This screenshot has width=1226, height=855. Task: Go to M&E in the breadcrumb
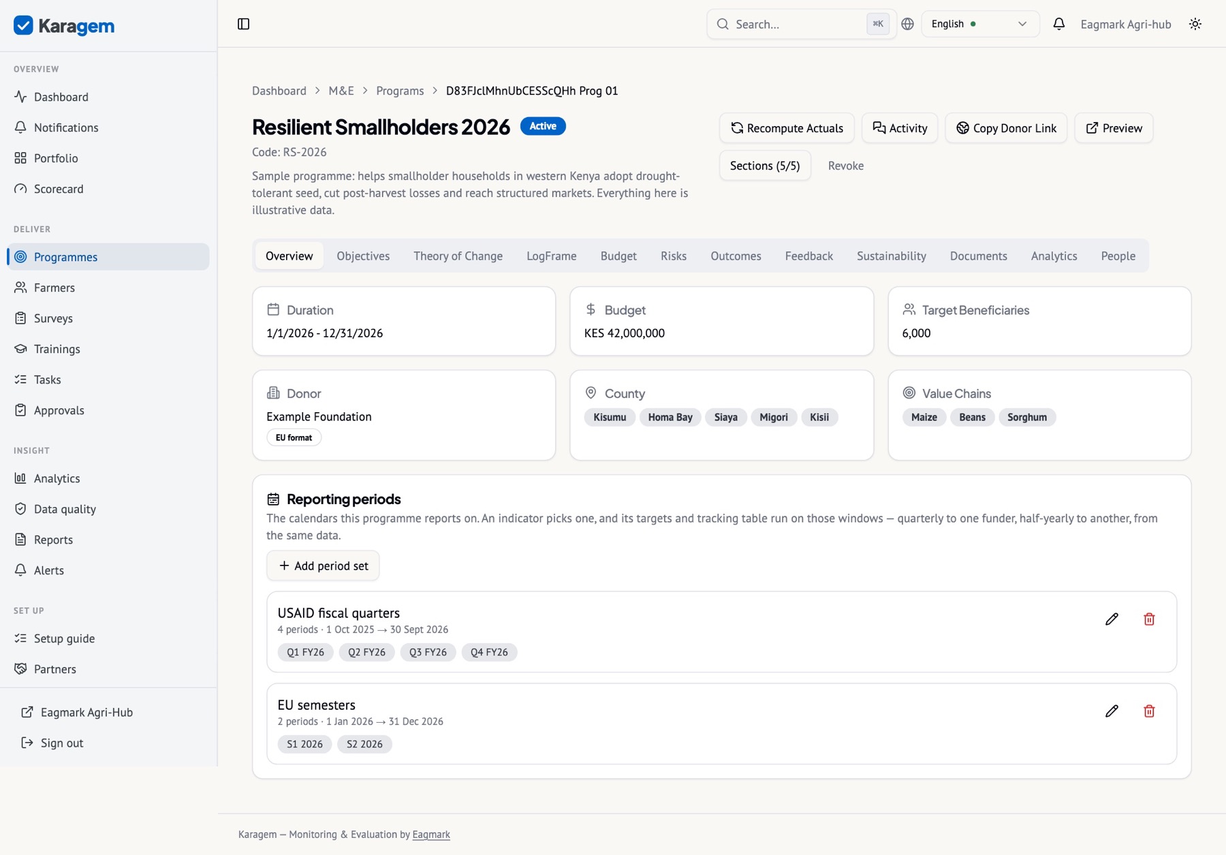coord(341,91)
